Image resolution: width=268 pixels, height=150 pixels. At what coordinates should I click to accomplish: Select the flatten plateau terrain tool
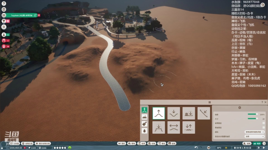[159, 127]
